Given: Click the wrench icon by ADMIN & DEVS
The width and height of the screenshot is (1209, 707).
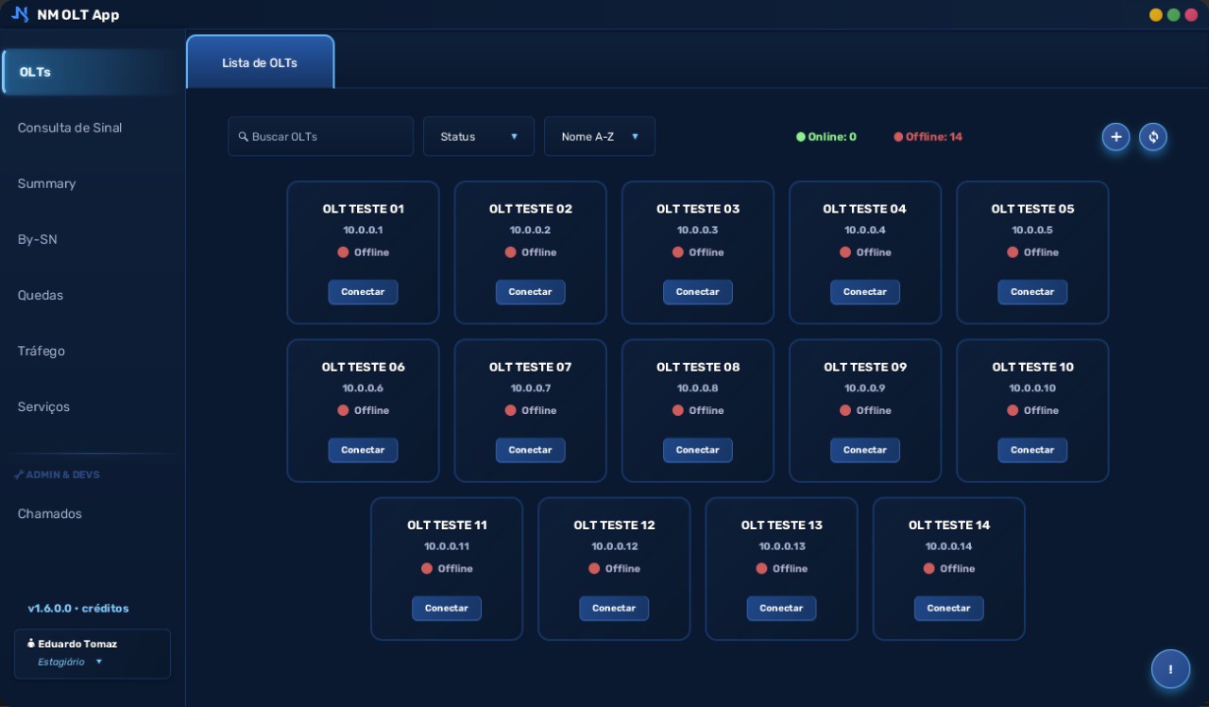Looking at the screenshot, I should coord(19,474).
